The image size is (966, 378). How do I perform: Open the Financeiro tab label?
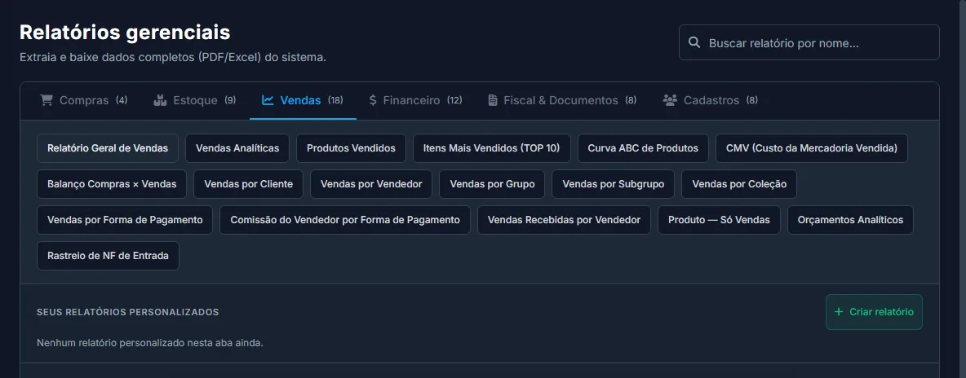coord(411,100)
